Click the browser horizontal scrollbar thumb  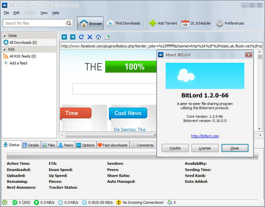click(111, 135)
